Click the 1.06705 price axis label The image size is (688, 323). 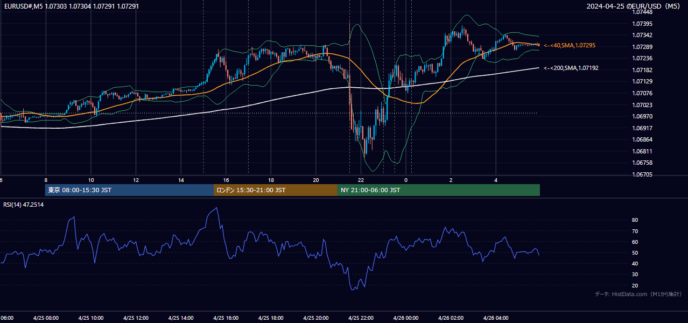pyautogui.click(x=642, y=174)
